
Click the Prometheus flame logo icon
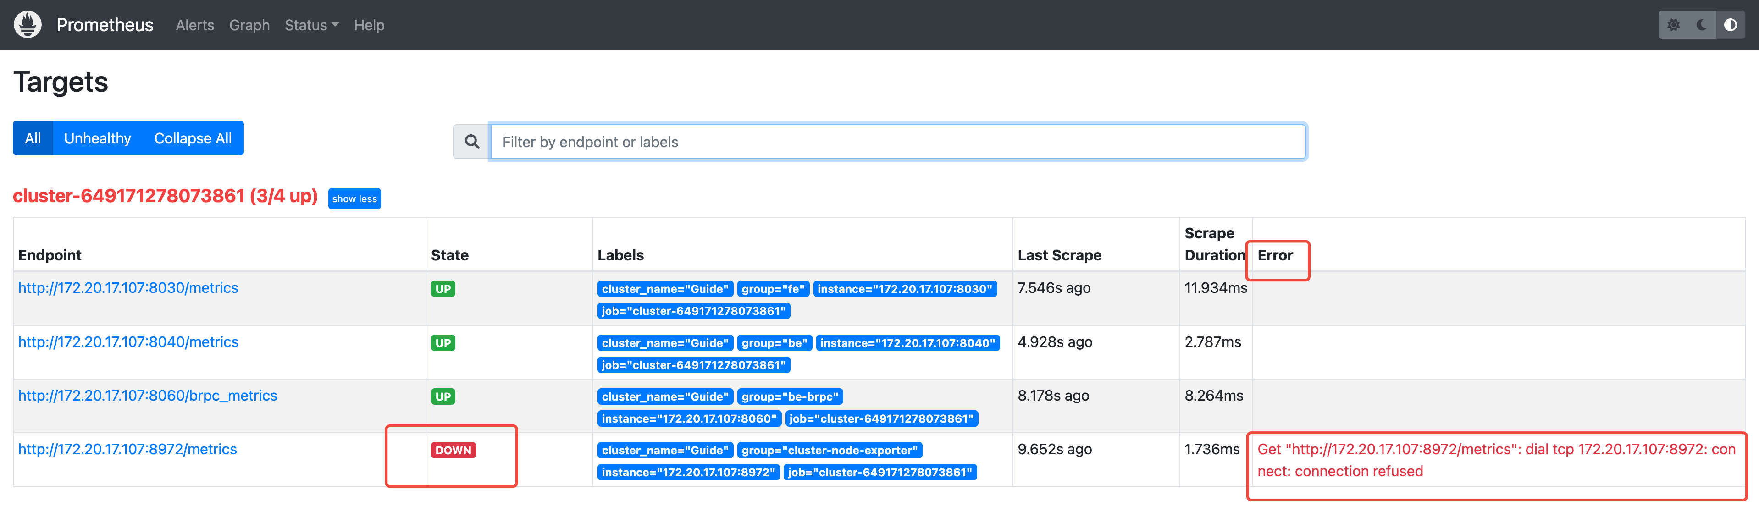(28, 25)
